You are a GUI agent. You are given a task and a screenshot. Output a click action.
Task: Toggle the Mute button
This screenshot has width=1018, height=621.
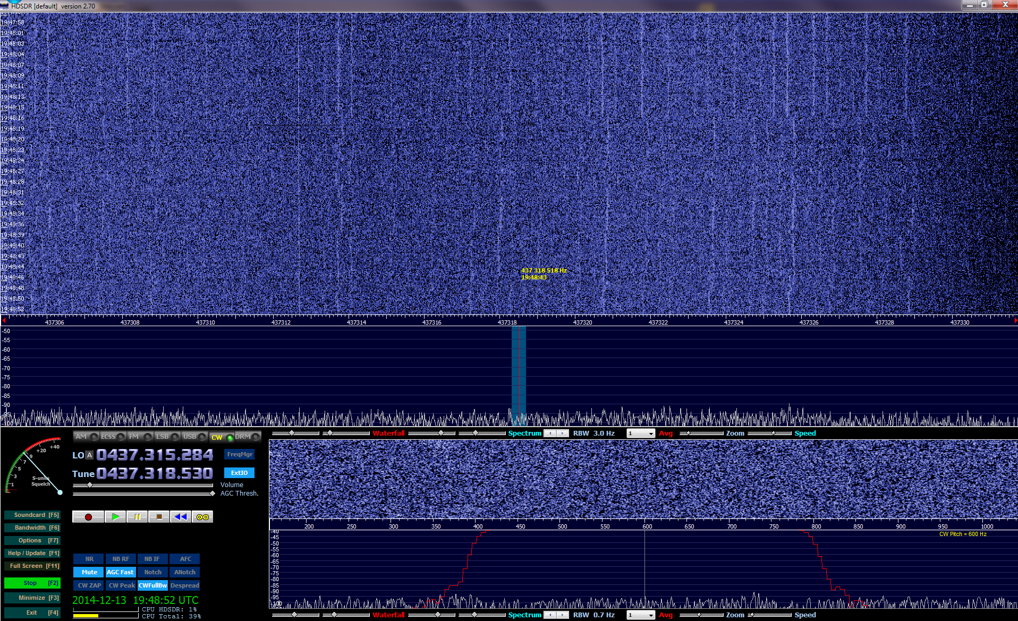(x=89, y=572)
